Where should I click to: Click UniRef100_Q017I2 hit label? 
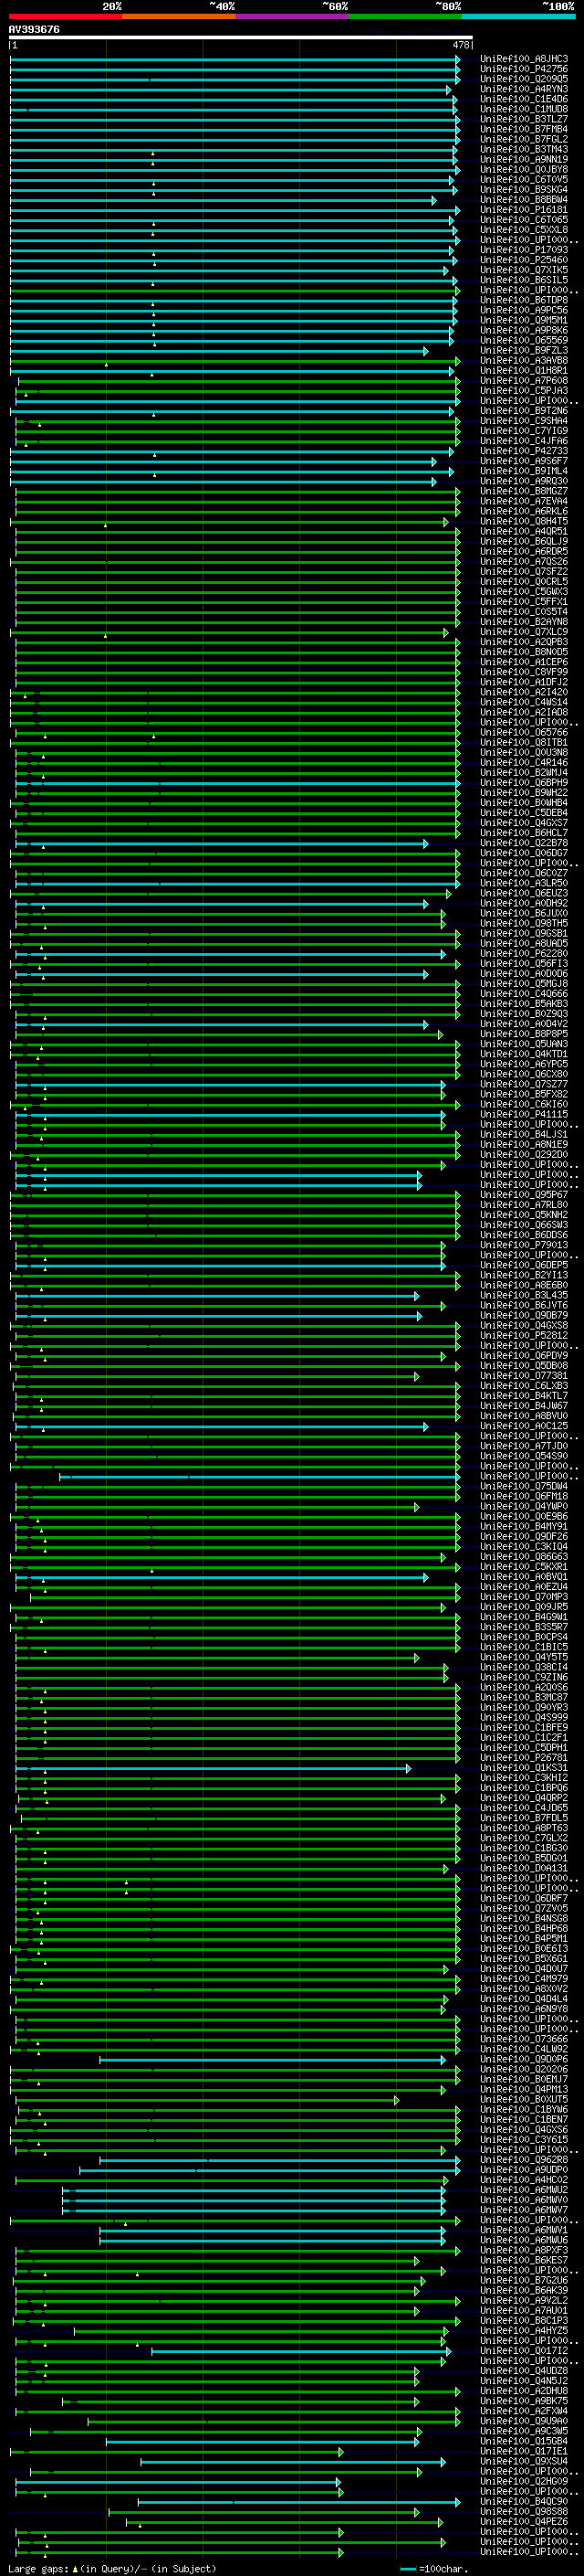click(x=524, y=2351)
